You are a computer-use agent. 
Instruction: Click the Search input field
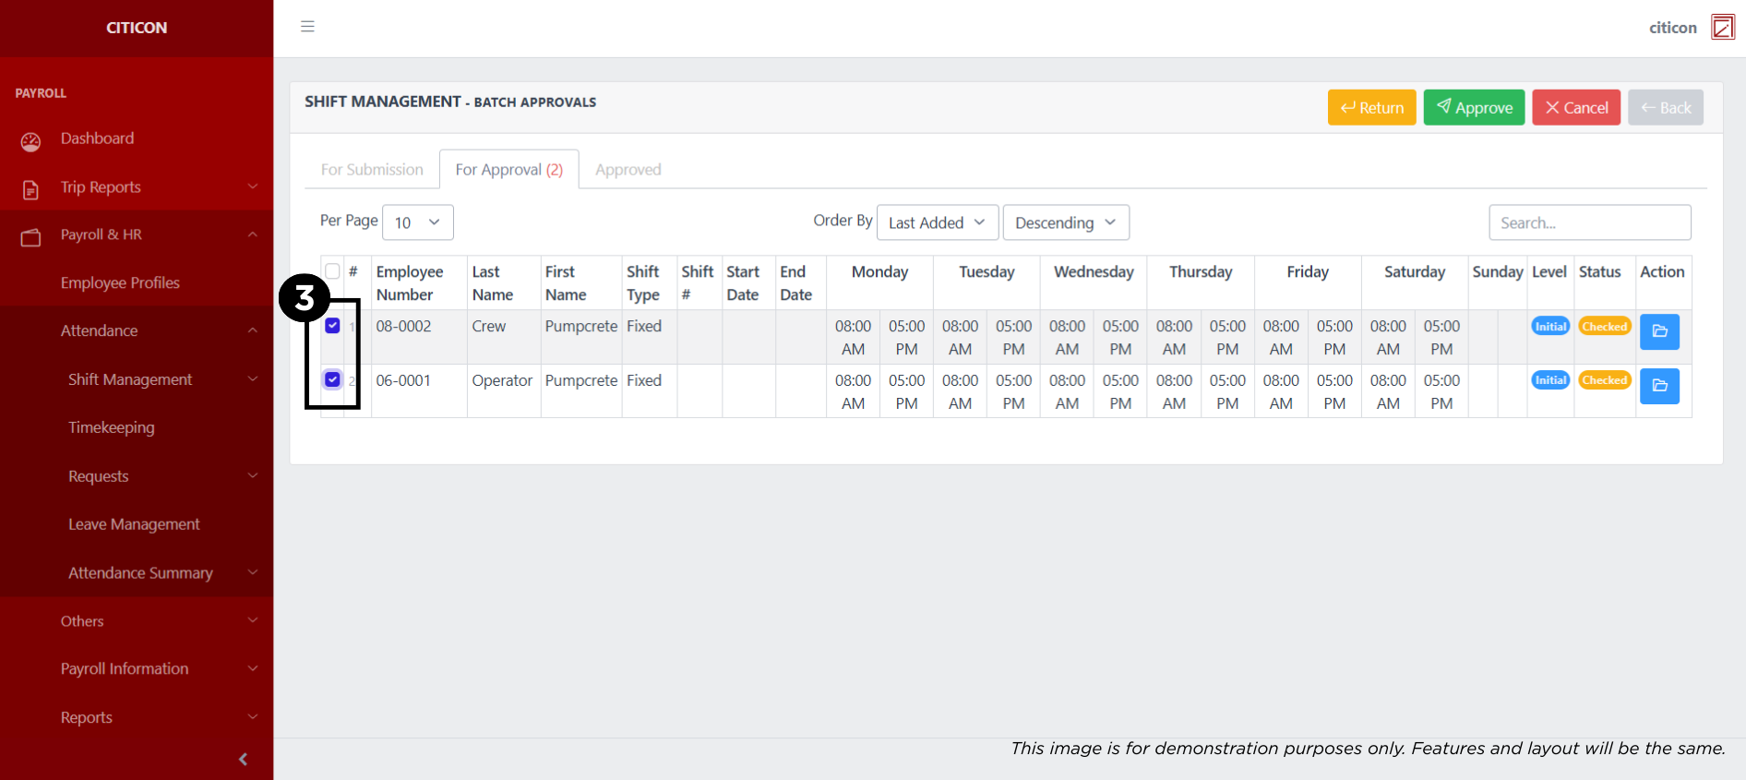point(1588,222)
